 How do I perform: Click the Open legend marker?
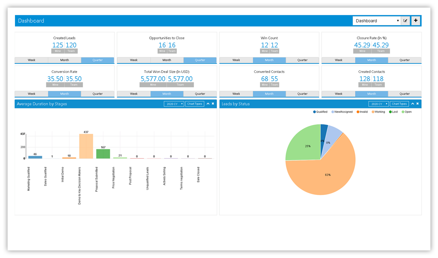[403, 112]
